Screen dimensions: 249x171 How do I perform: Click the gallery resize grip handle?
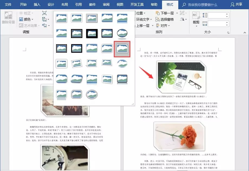click(133, 104)
